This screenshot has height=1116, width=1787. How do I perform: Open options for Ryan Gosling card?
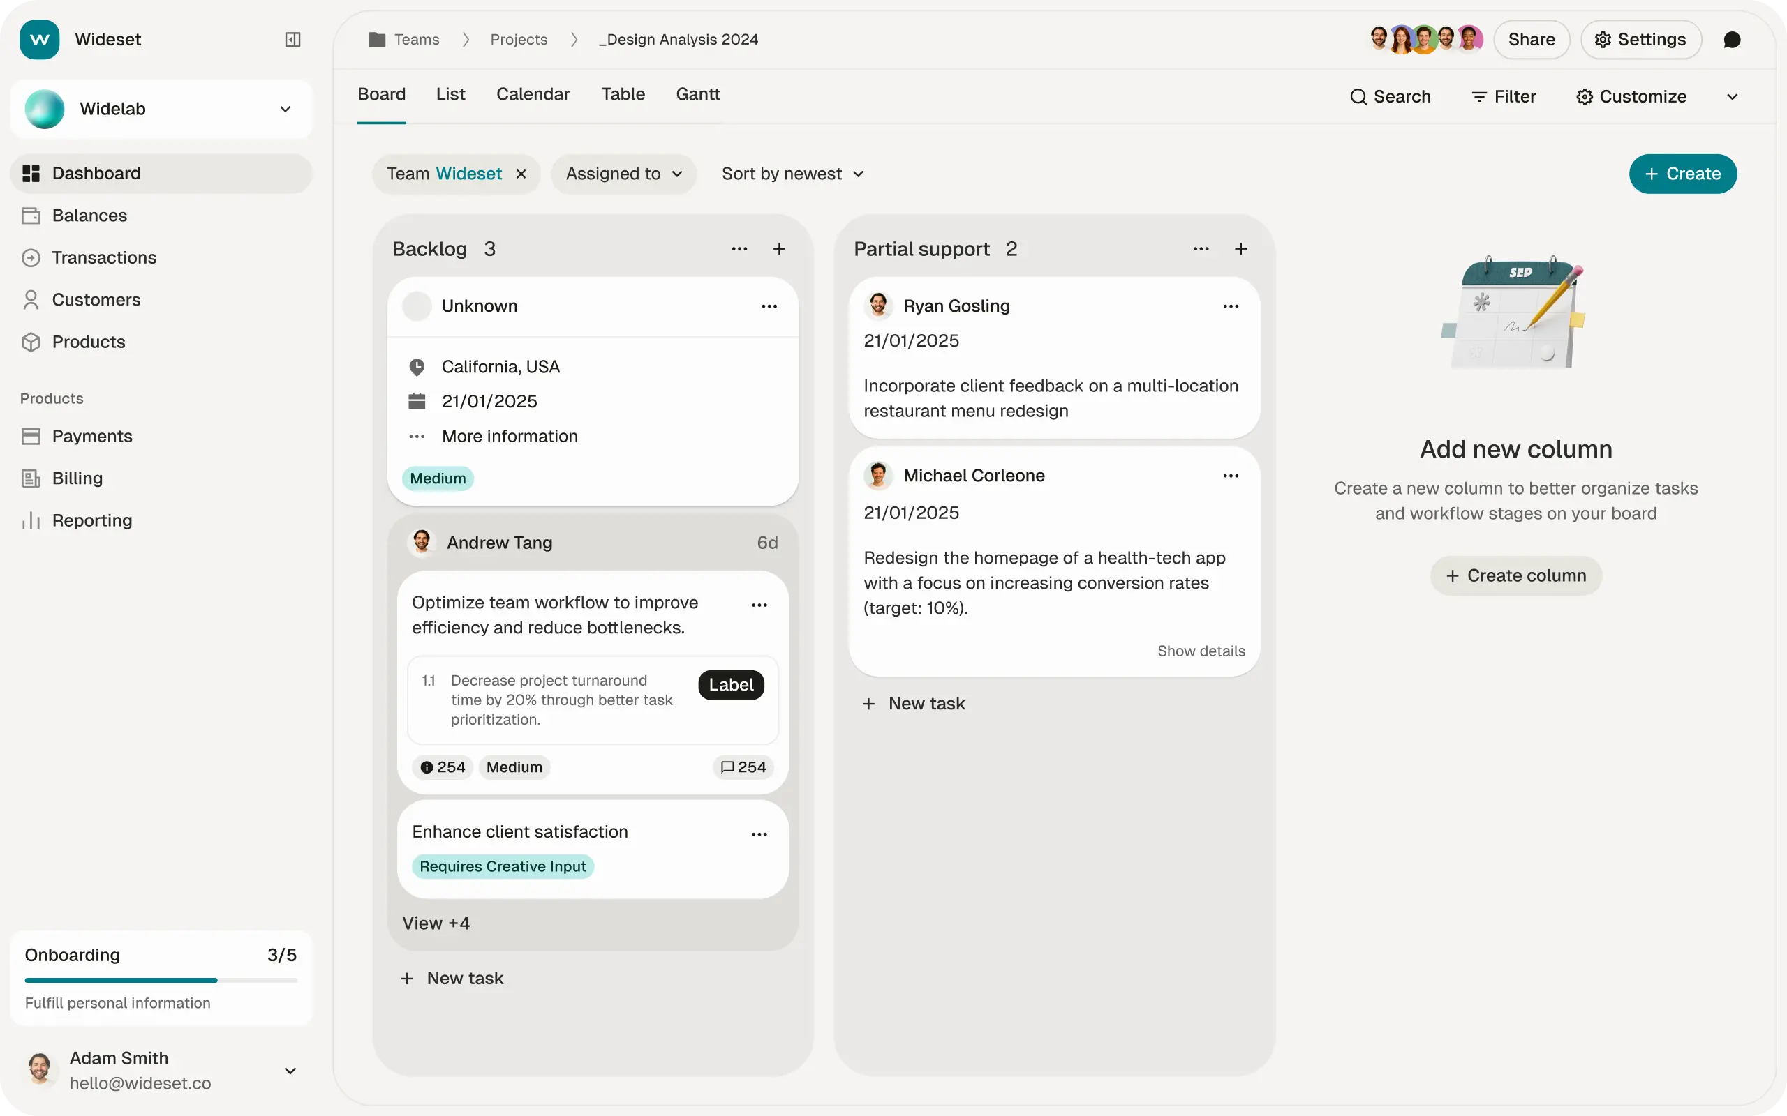pyautogui.click(x=1230, y=306)
